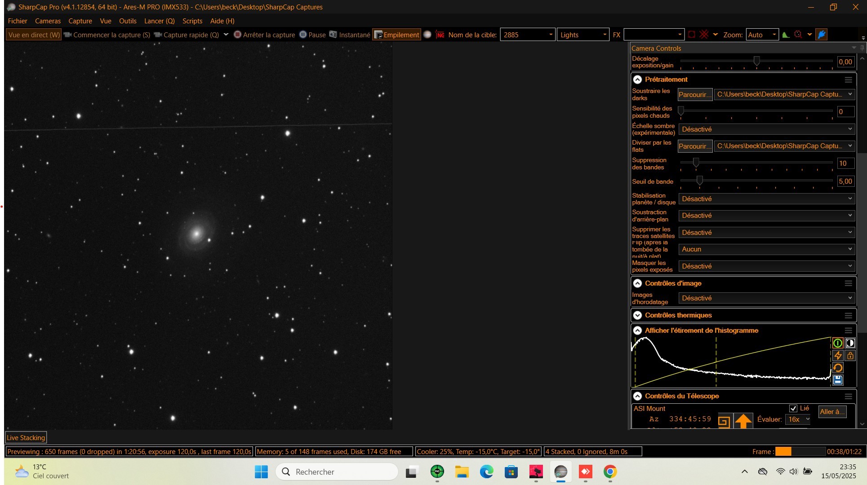Open Google Chrome from the taskbar
867x485 pixels.
610,472
